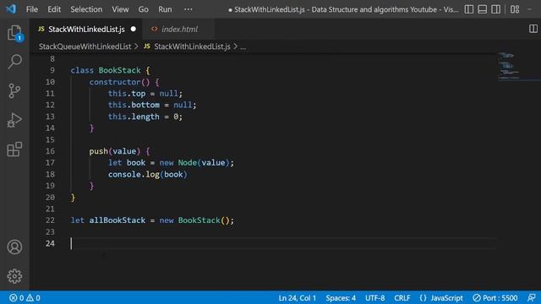Screen dimensions: 541x304
Task: Toggle secondary side bar layout icon
Action: tap(496, 9)
